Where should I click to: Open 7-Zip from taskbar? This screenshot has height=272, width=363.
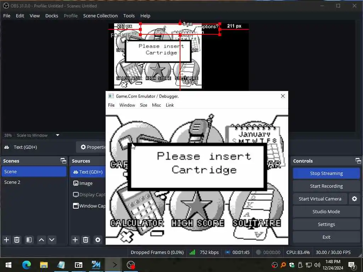(78, 265)
